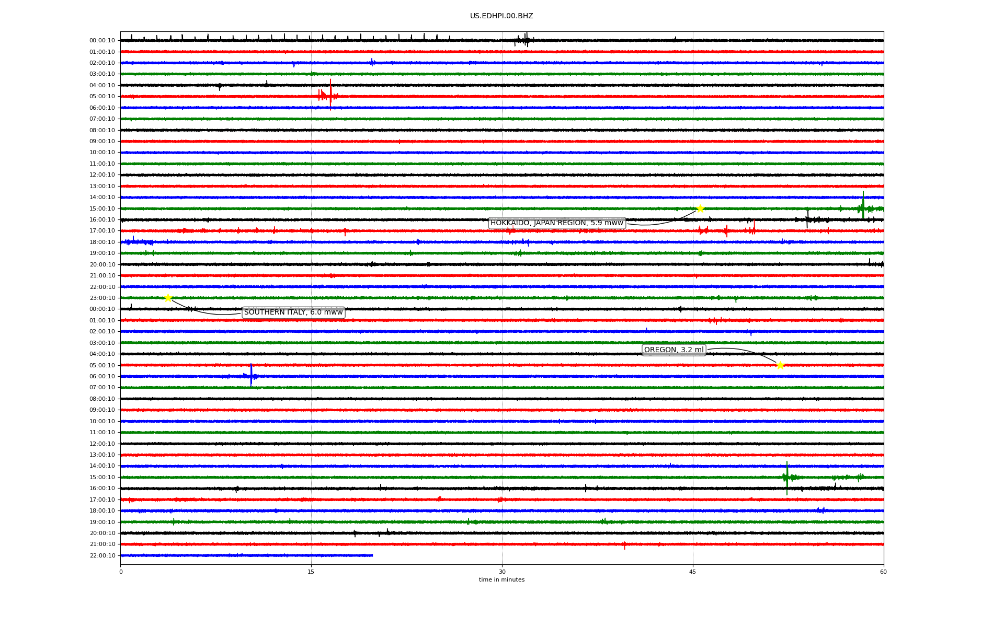Click the 60 tick label on x-axis
Screen dimensions: 1004x627
(x=883, y=572)
